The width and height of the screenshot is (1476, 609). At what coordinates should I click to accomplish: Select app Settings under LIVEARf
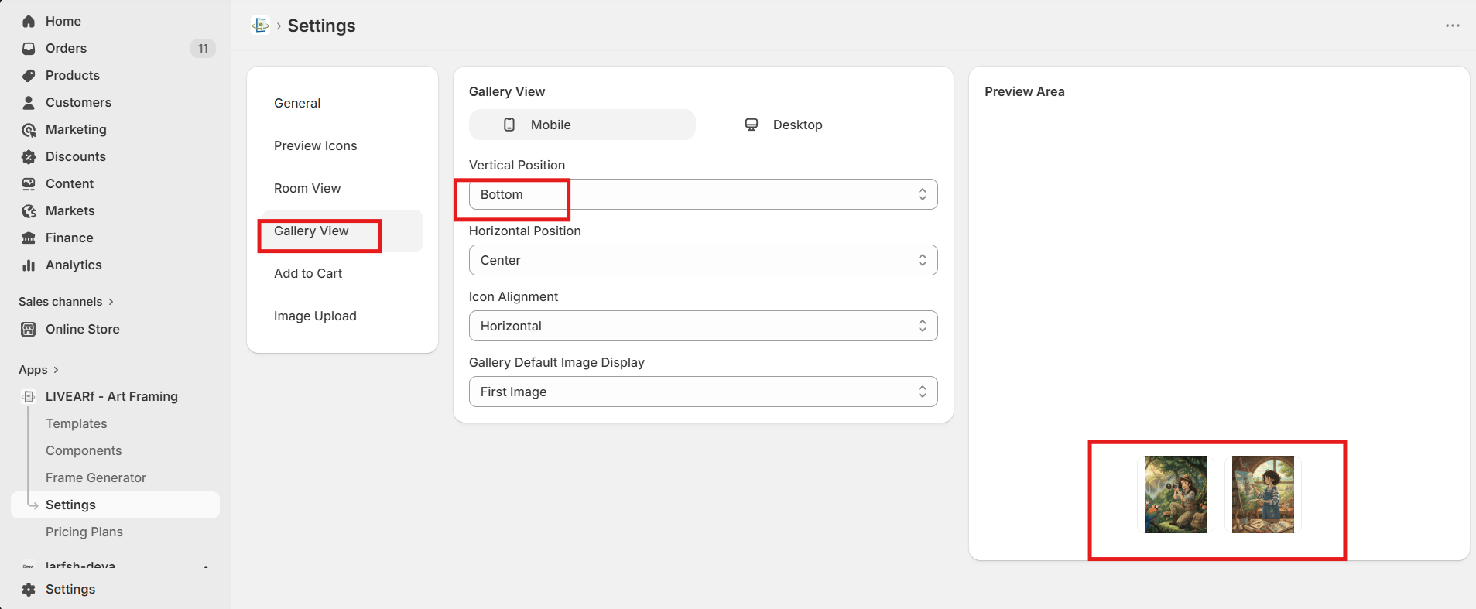pyautogui.click(x=115, y=505)
